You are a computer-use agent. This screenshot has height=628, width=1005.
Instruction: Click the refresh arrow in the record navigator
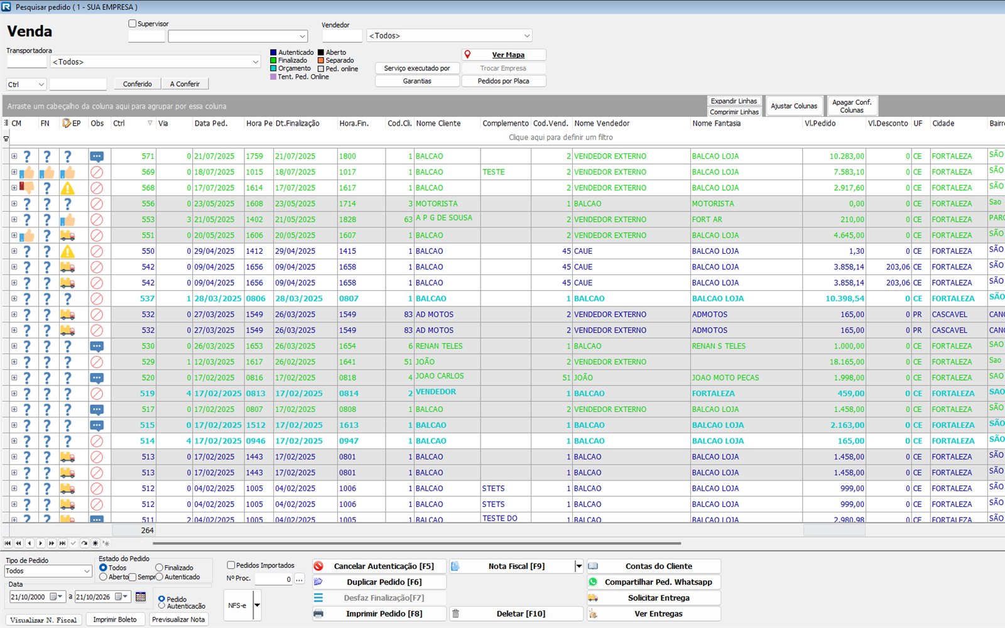84,543
